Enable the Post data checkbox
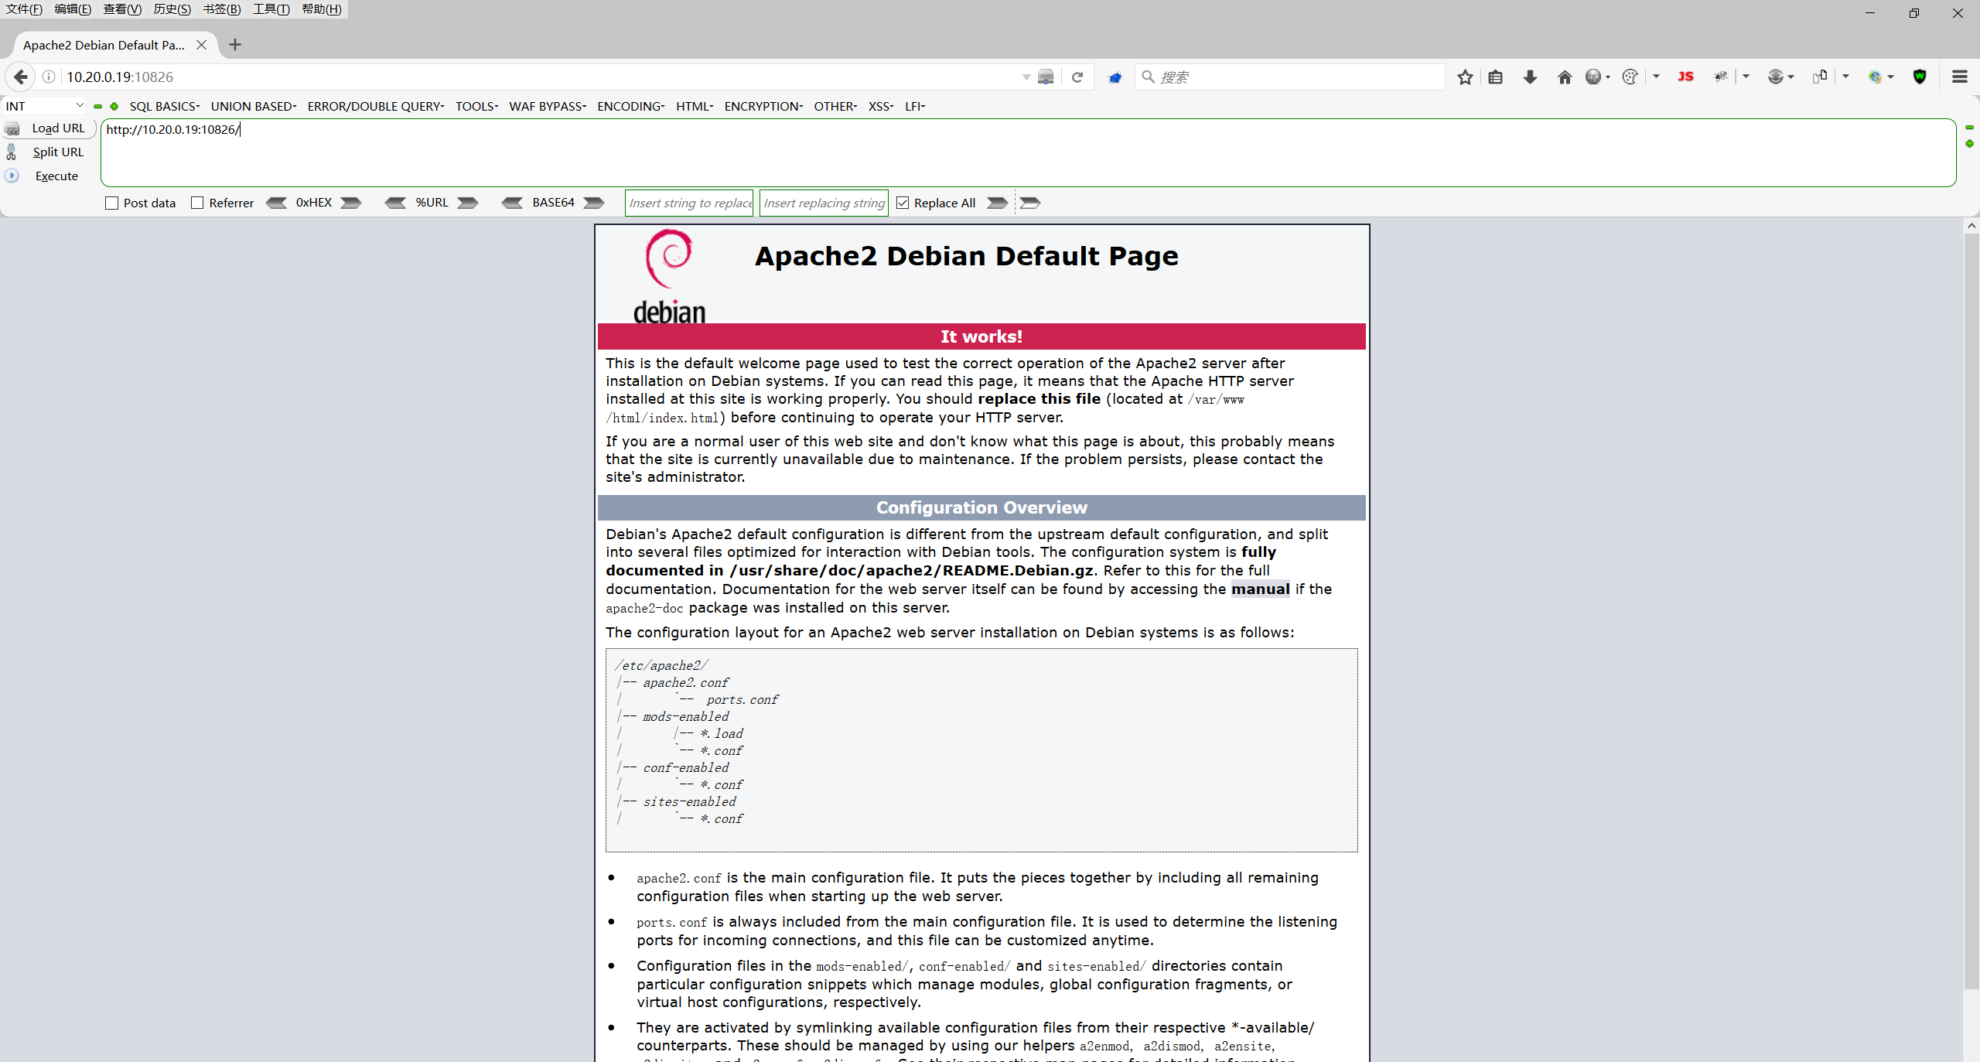The image size is (1980, 1062). [112, 203]
